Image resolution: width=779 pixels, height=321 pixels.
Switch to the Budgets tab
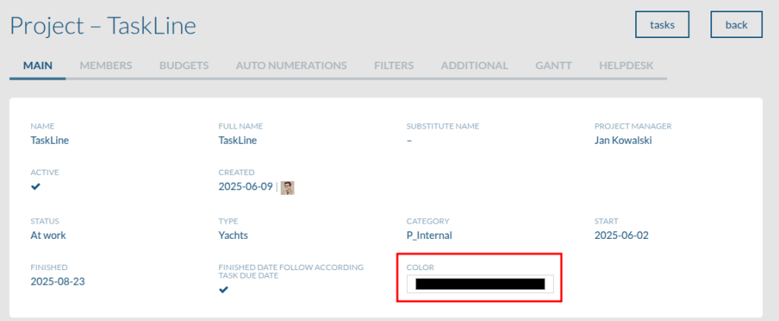pyautogui.click(x=184, y=65)
